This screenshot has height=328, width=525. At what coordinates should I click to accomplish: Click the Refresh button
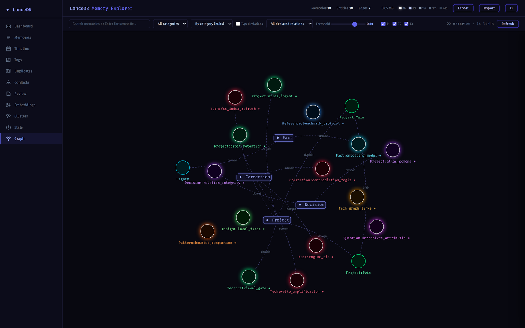(x=508, y=24)
